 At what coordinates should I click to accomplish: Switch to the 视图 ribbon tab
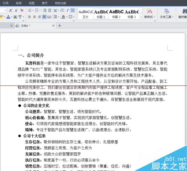click(x=31, y=3)
